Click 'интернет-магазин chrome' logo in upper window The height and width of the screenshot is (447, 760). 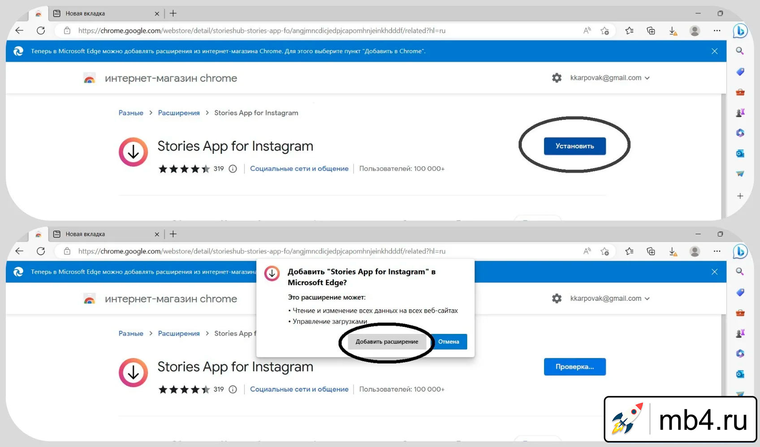tap(160, 78)
